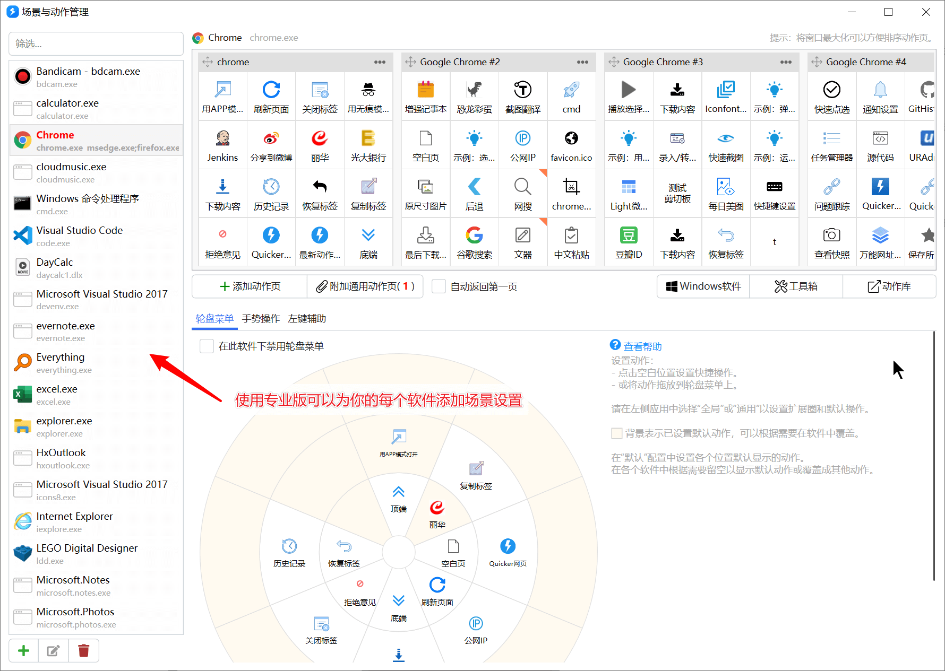This screenshot has height=671, width=945.
Task: Switch to the 轮盘菜单 tab
Action: [x=214, y=318]
